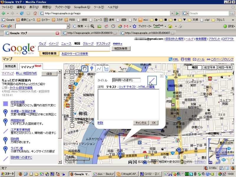Return map to last result center button
Image resolution: width=236 pixels, height=177 pixels.
click(72, 72)
